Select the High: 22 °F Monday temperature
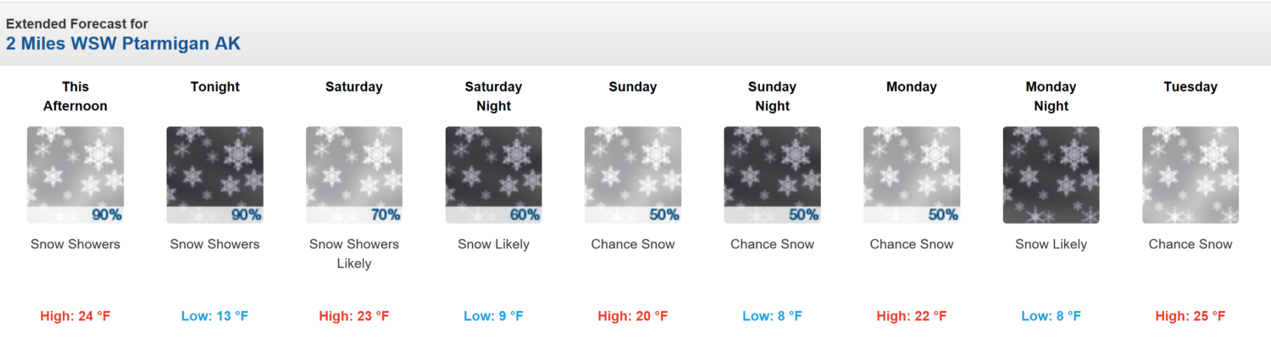 click(912, 316)
